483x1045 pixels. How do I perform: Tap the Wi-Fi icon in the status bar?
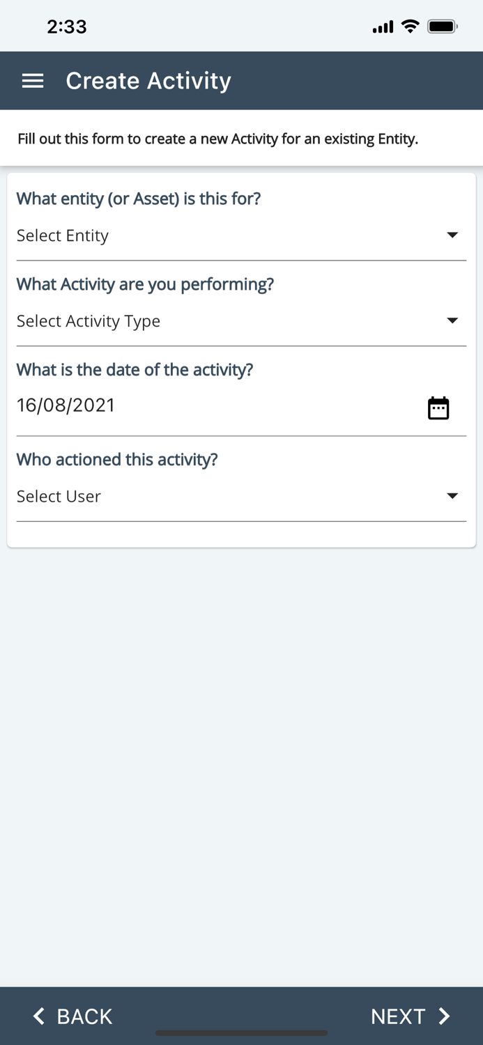coord(410,26)
